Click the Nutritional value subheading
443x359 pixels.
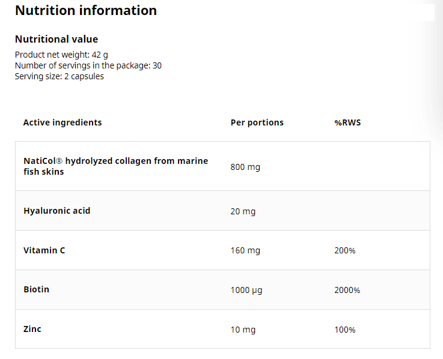(56, 39)
